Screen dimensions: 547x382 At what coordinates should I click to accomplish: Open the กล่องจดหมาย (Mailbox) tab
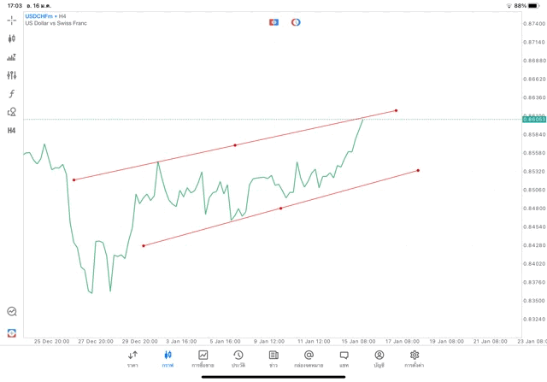[309, 358]
